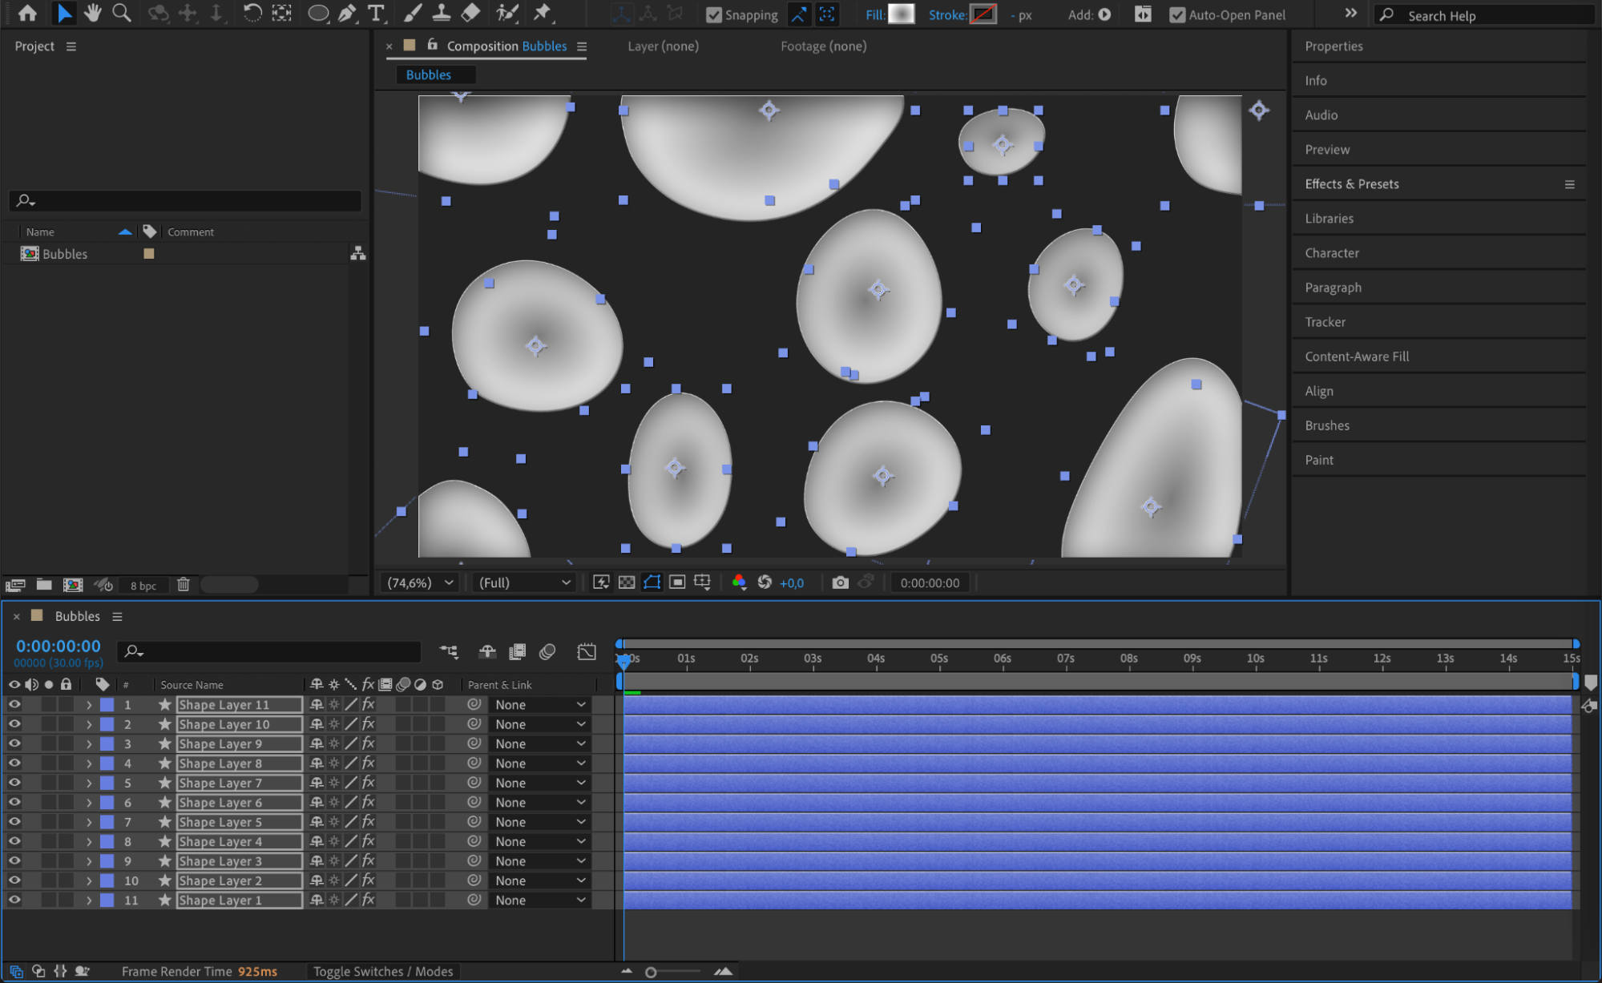Open the Effects & Presets panel

pos(1351,184)
